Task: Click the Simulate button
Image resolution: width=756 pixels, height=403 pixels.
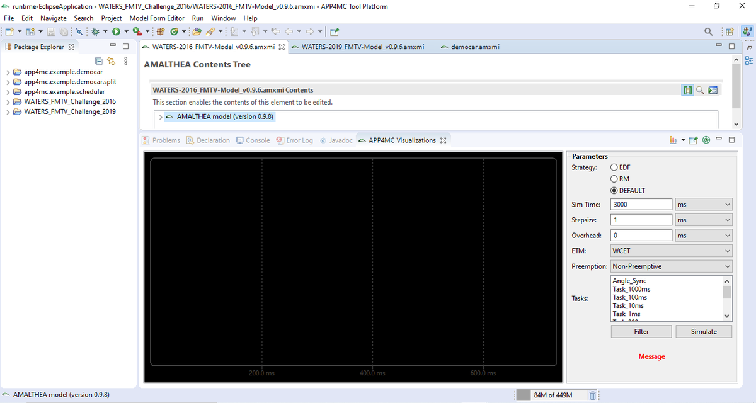Action: [x=704, y=331]
